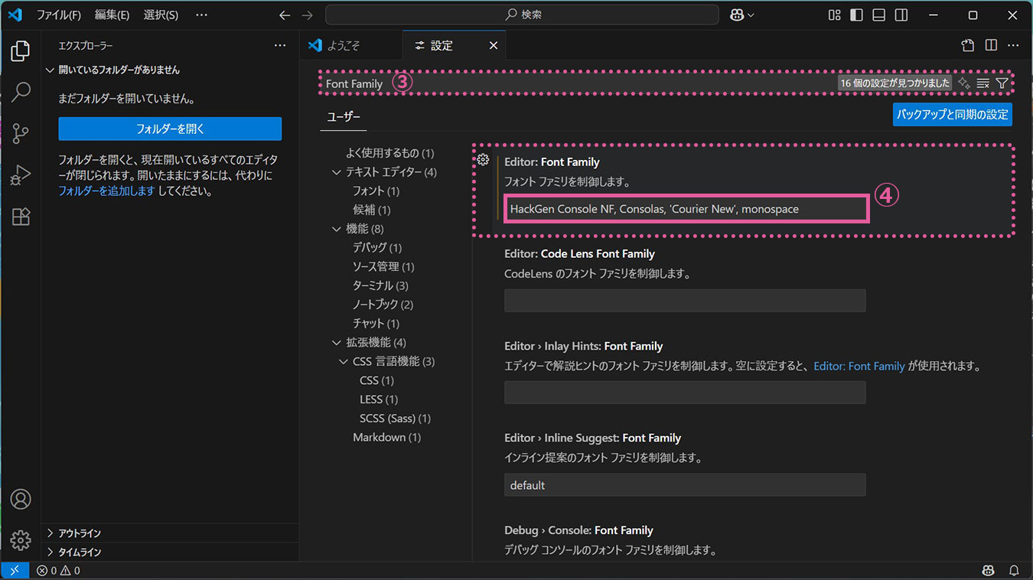Open the Extensions view

21,217
